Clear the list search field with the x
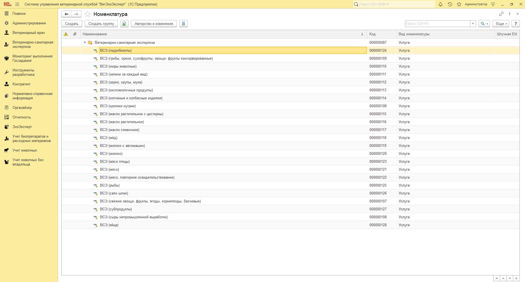Viewport: 525px width, 282px height. (473, 24)
